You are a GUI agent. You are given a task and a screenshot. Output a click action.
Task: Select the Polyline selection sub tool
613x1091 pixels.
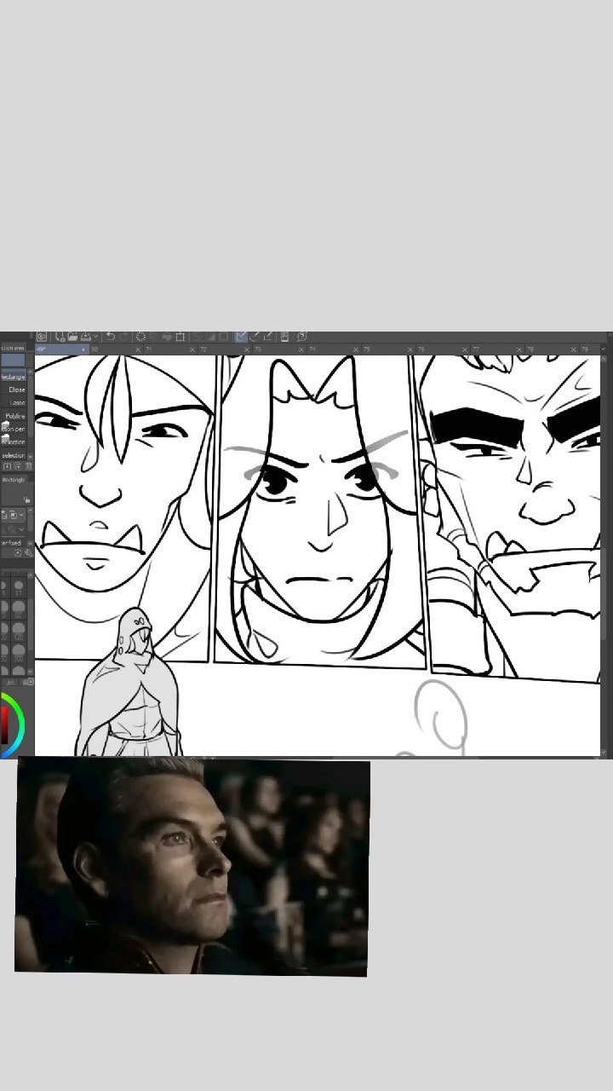point(13,416)
